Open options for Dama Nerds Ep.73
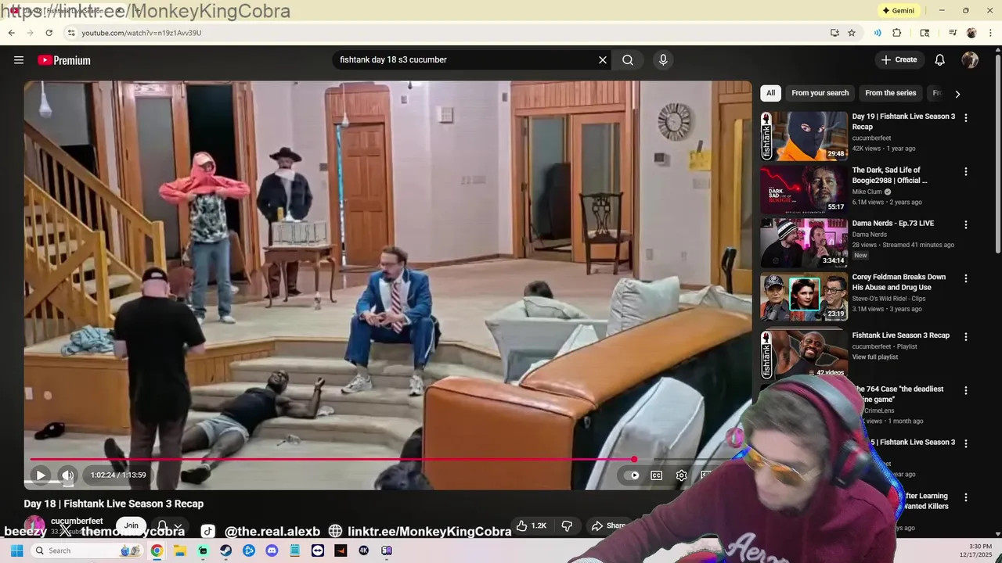This screenshot has width=1002, height=563. pyautogui.click(x=966, y=224)
